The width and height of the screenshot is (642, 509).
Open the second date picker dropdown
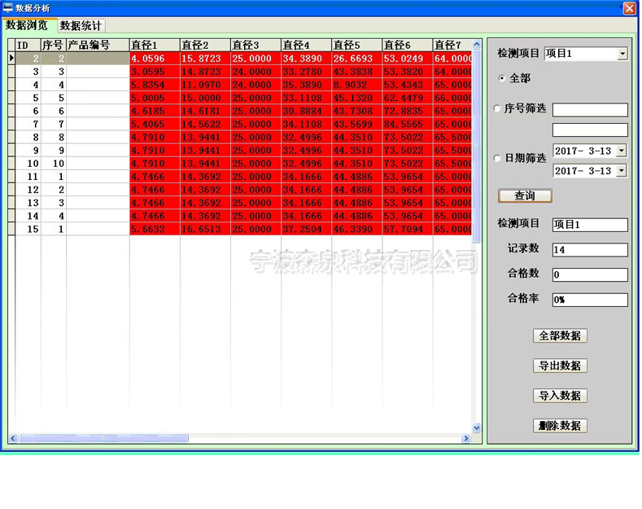coord(622,171)
